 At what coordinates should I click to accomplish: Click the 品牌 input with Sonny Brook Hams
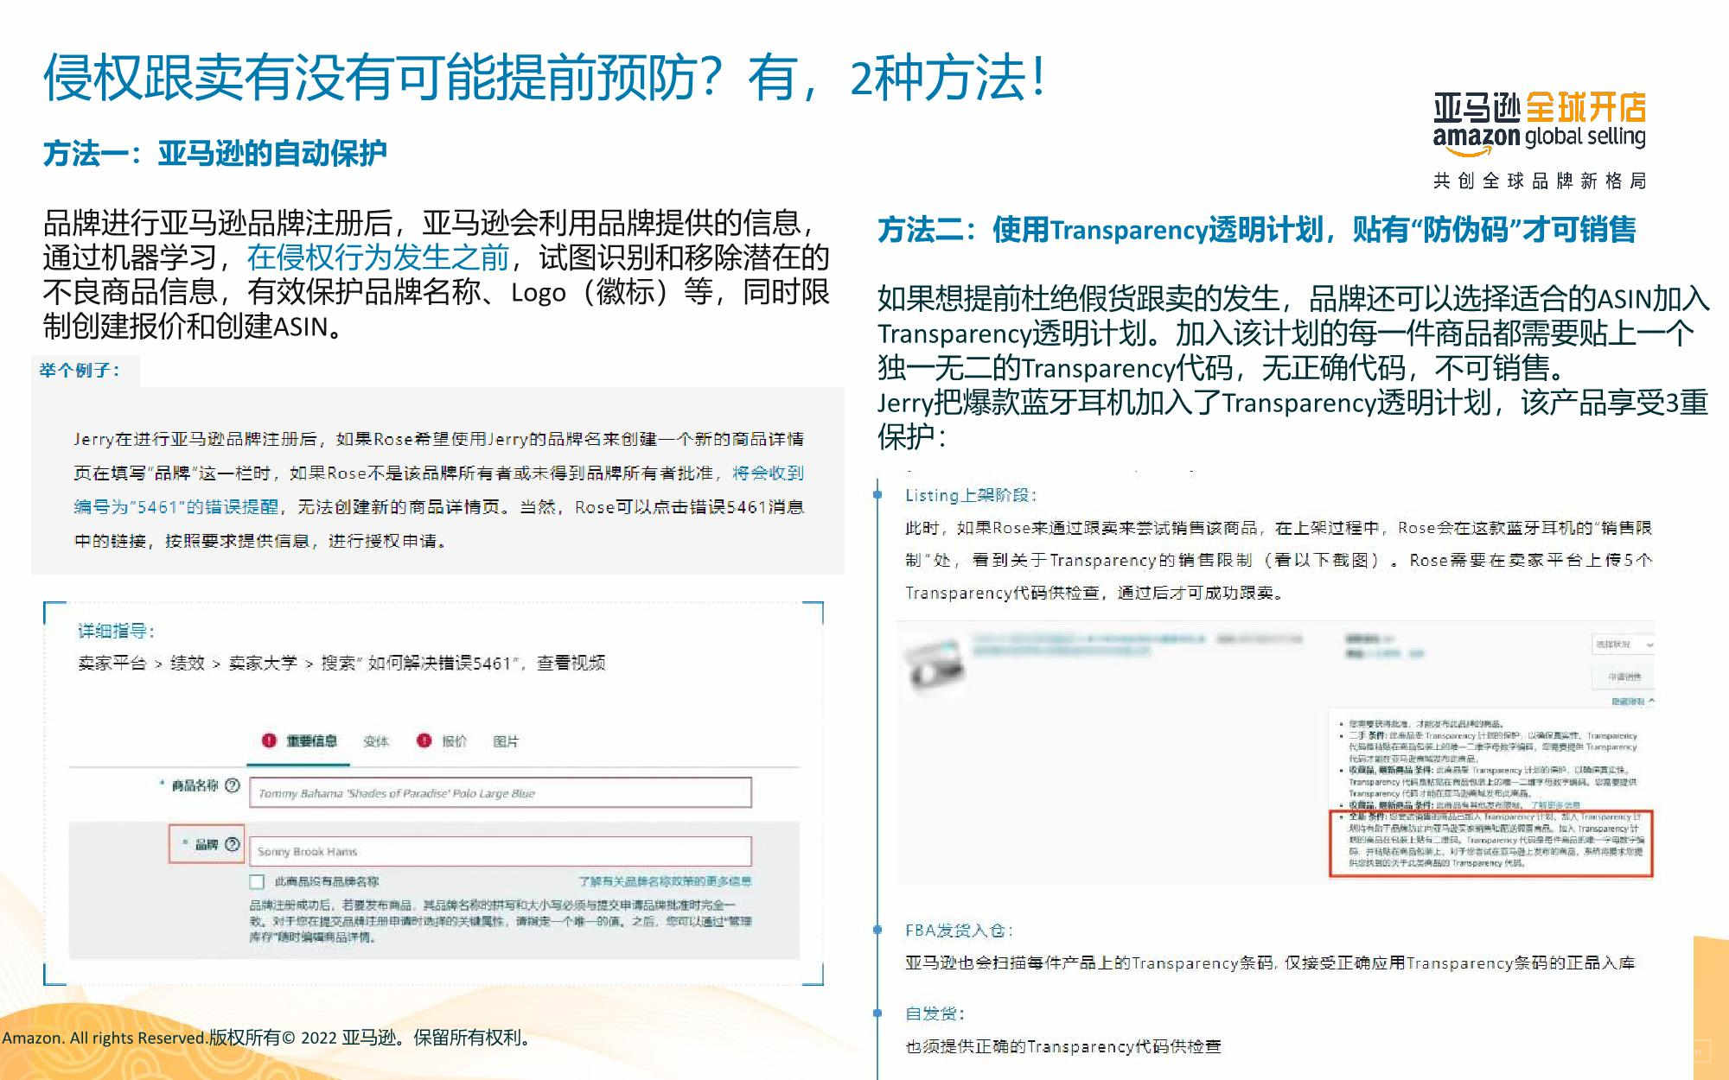tap(501, 851)
